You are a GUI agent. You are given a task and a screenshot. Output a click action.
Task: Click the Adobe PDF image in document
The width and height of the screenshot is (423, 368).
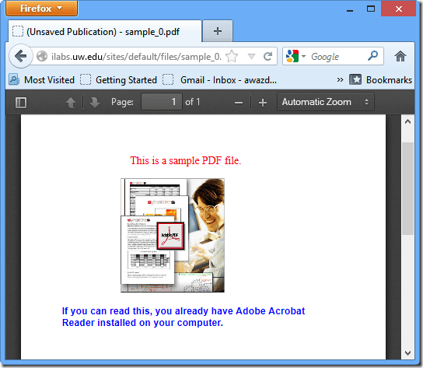(173, 235)
